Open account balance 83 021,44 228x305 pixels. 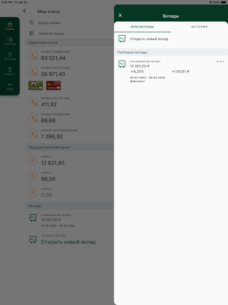(53, 58)
